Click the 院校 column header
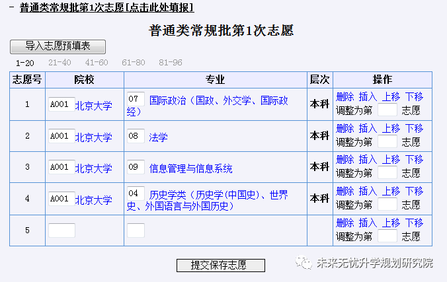The width and height of the screenshot is (447, 282). point(85,80)
